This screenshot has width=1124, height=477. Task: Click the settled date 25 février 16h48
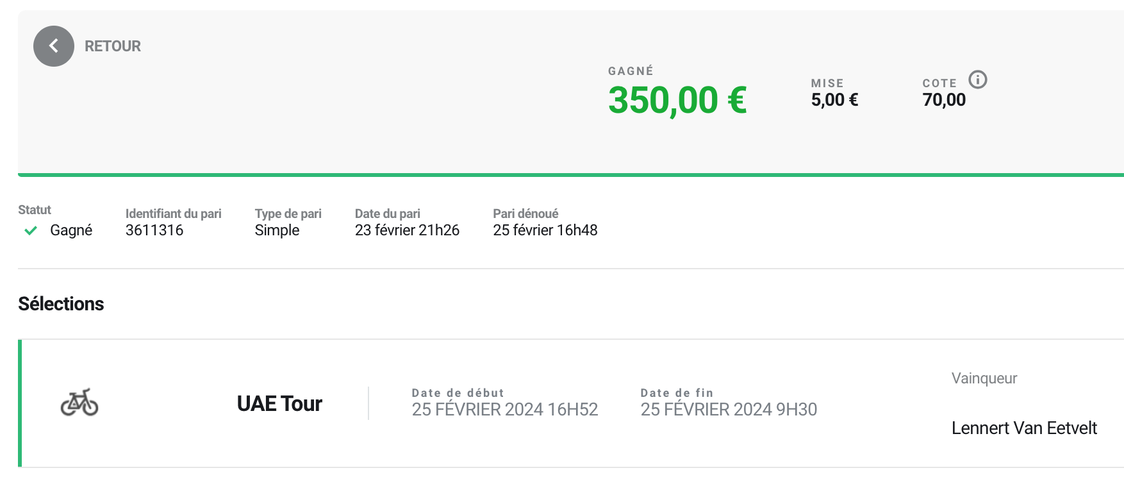545,230
